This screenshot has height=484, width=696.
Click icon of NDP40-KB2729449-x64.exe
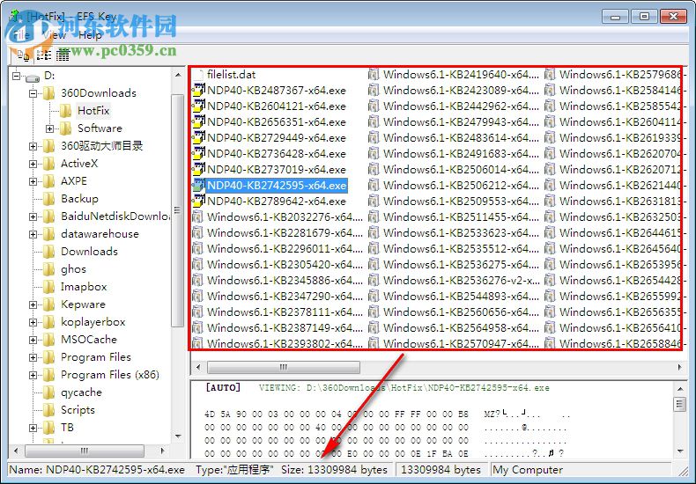click(198, 138)
